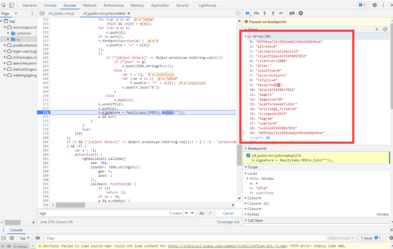
Task: Toggle the file navigator sidebar
Action: [42, 13]
